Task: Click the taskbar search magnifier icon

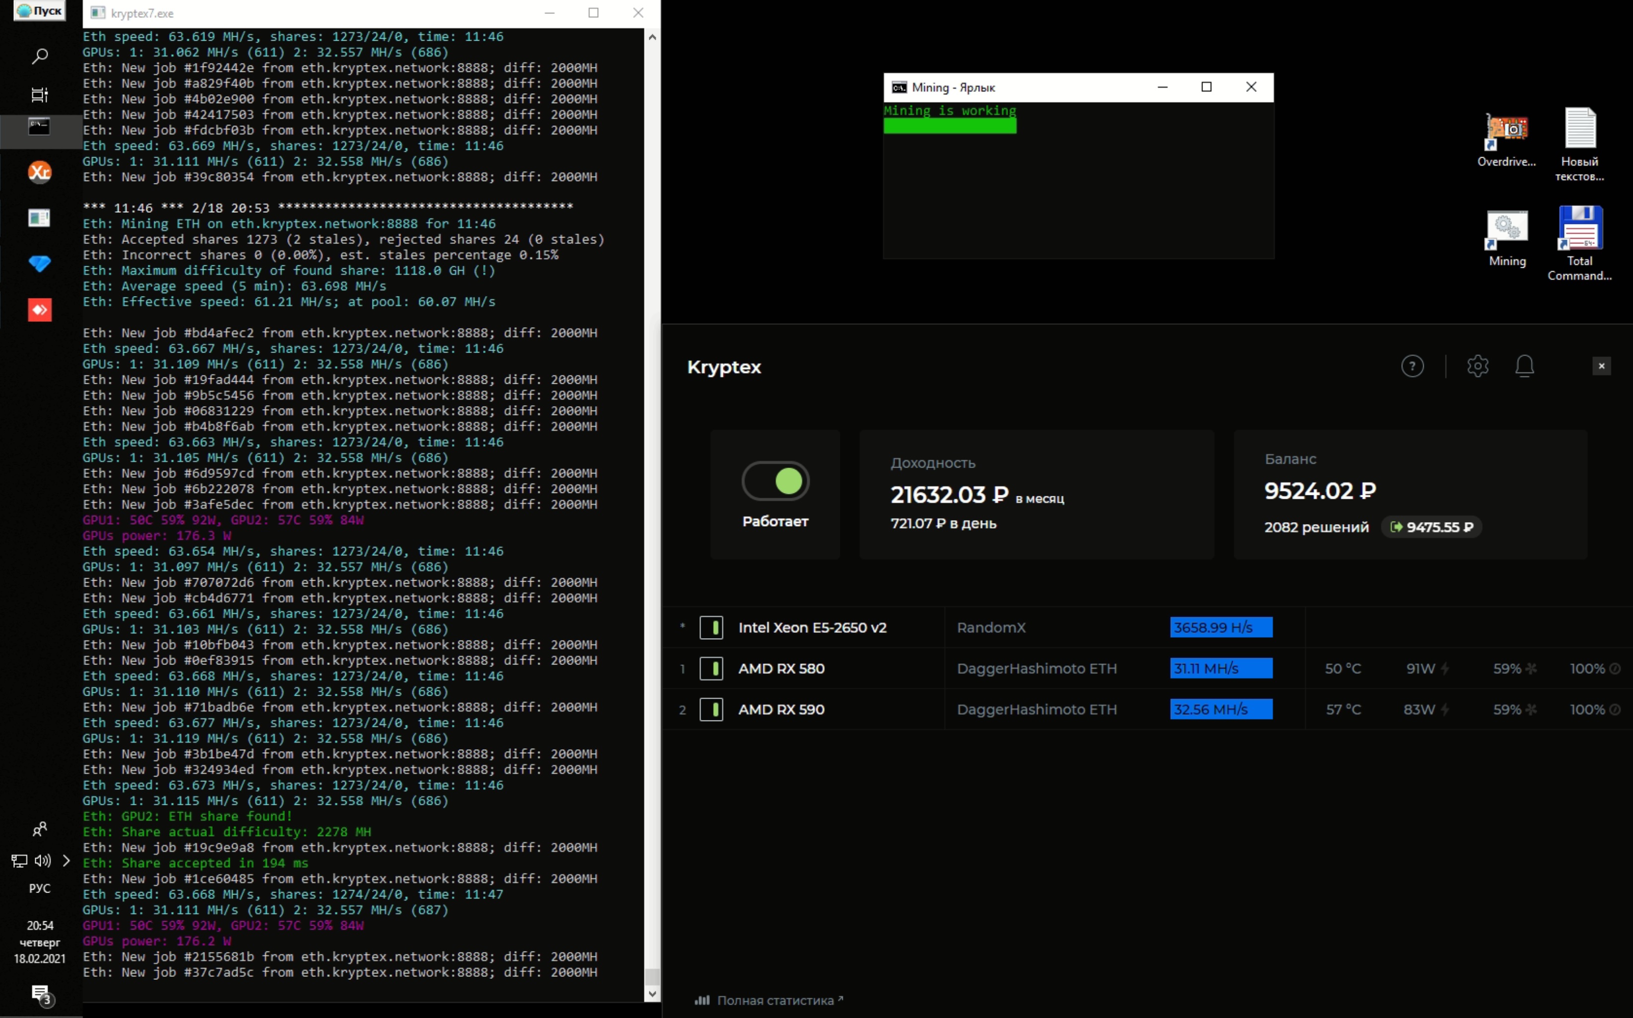Action: pyautogui.click(x=40, y=57)
